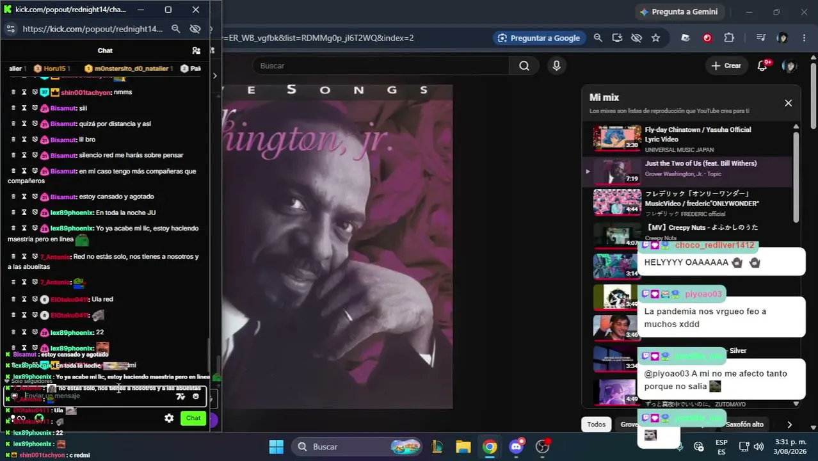Open YouTube account avatar menu
The width and height of the screenshot is (818, 461).
tap(790, 65)
